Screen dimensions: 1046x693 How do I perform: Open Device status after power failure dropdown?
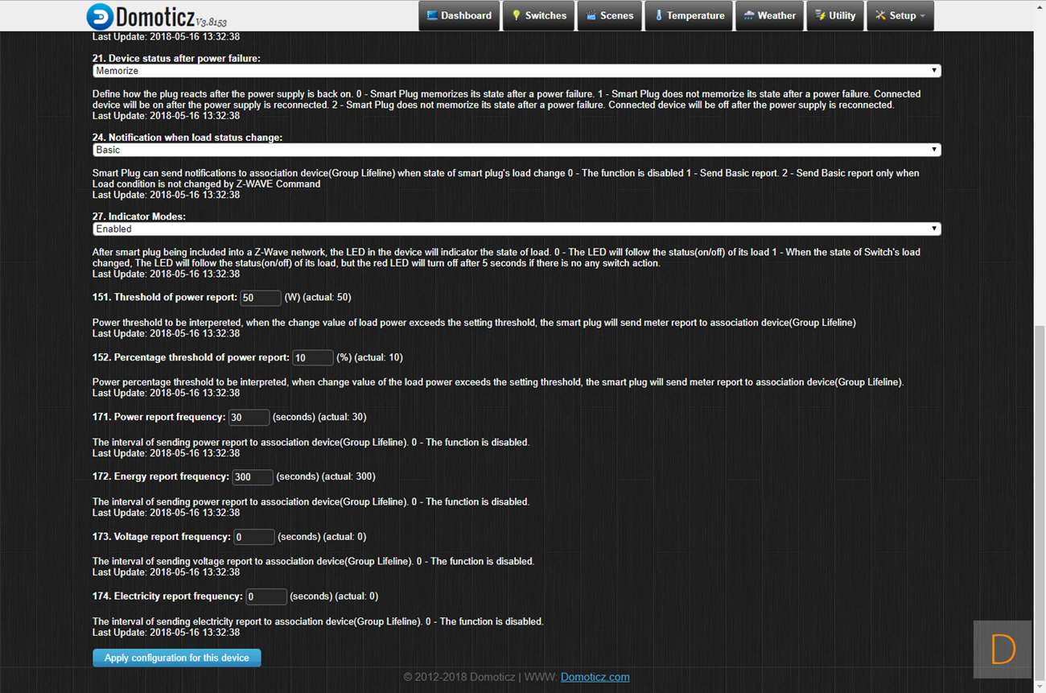point(517,71)
